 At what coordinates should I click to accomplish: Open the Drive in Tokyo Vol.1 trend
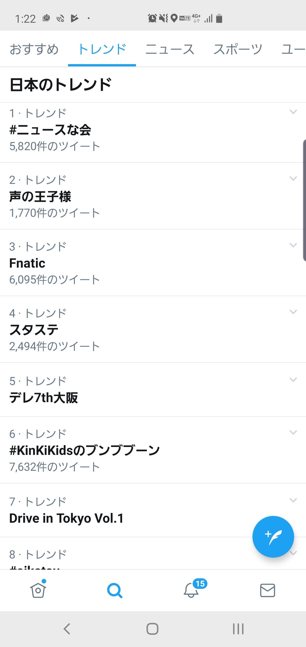pyautogui.click(x=67, y=518)
